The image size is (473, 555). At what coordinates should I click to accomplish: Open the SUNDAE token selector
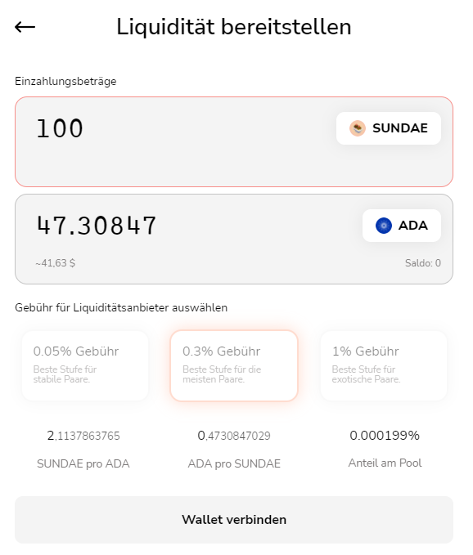(389, 128)
